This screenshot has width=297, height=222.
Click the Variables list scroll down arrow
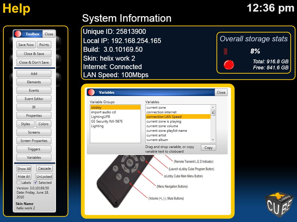tap(213, 140)
